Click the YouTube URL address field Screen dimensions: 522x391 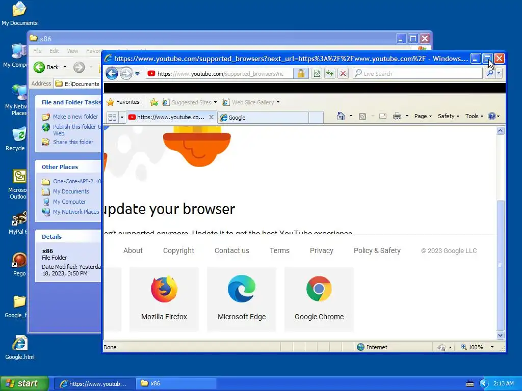click(220, 73)
